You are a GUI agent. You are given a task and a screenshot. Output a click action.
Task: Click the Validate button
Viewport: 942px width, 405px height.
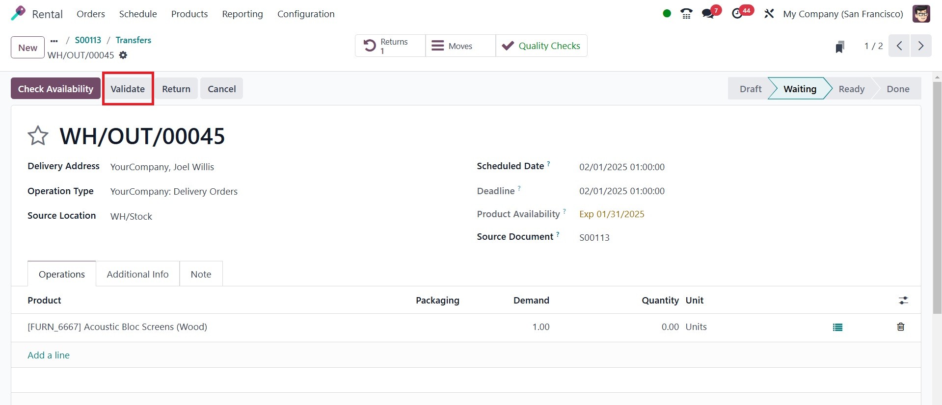pyautogui.click(x=128, y=89)
